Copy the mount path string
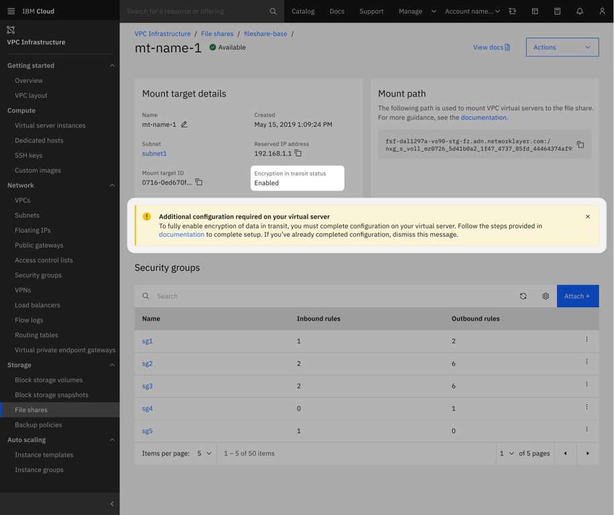Screen dimensions: 614x515 [x=580, y=145]
